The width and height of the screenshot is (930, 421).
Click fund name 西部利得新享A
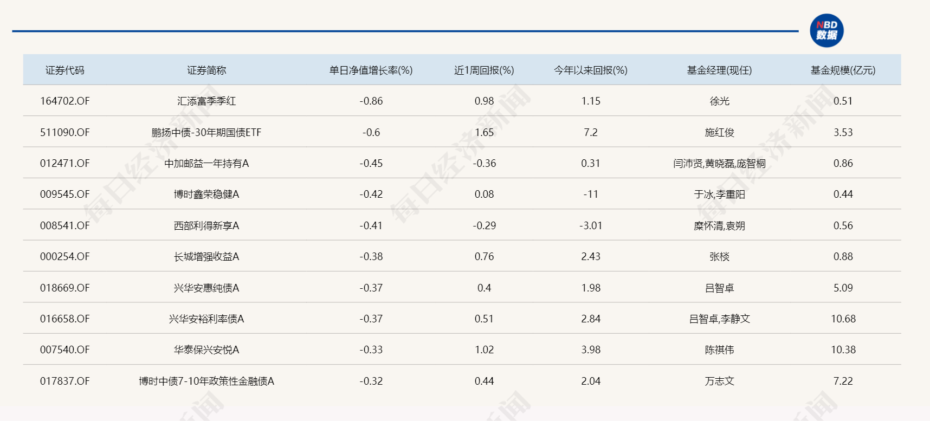coord(206,225)
